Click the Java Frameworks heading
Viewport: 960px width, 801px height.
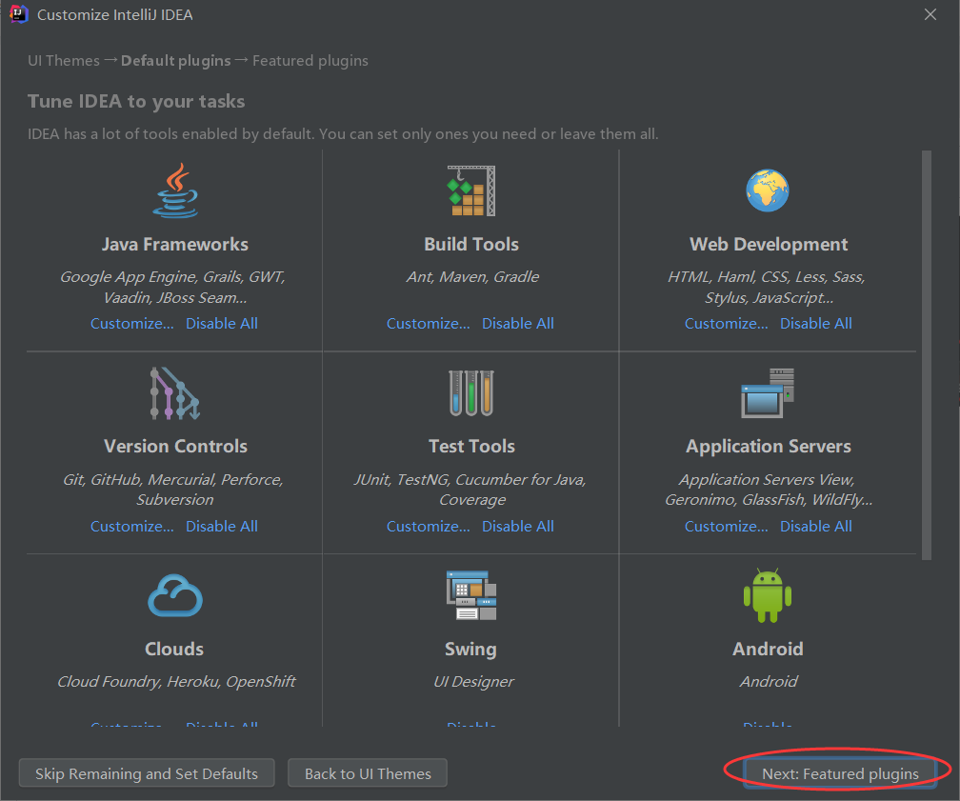coord(175,245)
